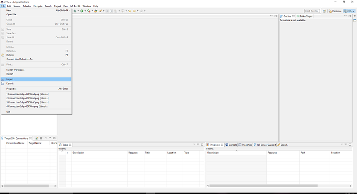This screenshot has height=194, width=357.
Task: Sort Tasks table by Description column header
Action: [x=100, y=153]
